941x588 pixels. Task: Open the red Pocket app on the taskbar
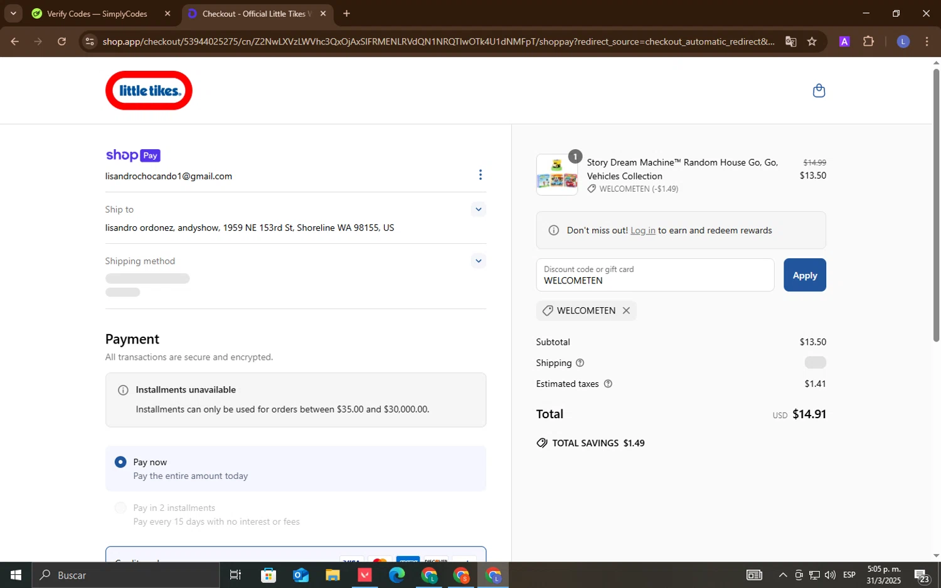point(364,575)
